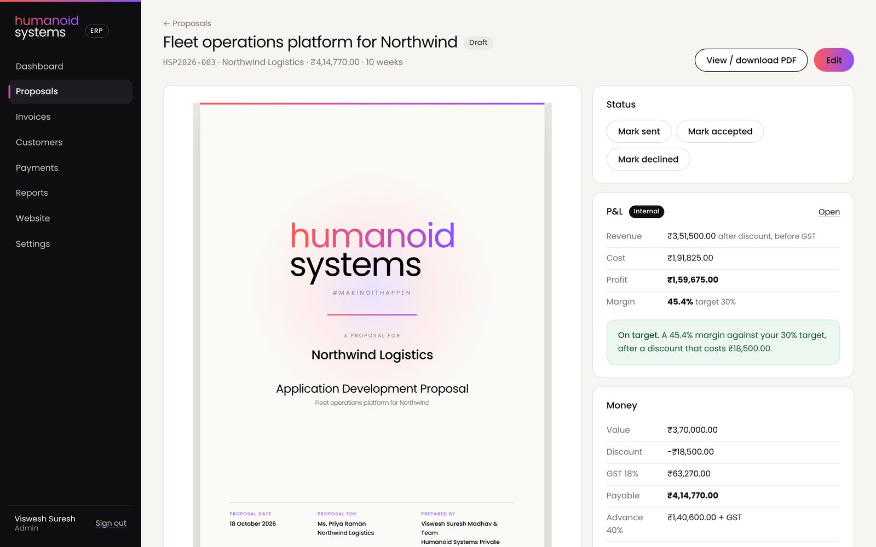Viewport: 876px width, 547px height.
Task: Click the Money panel heading
Action: point(621,405)
